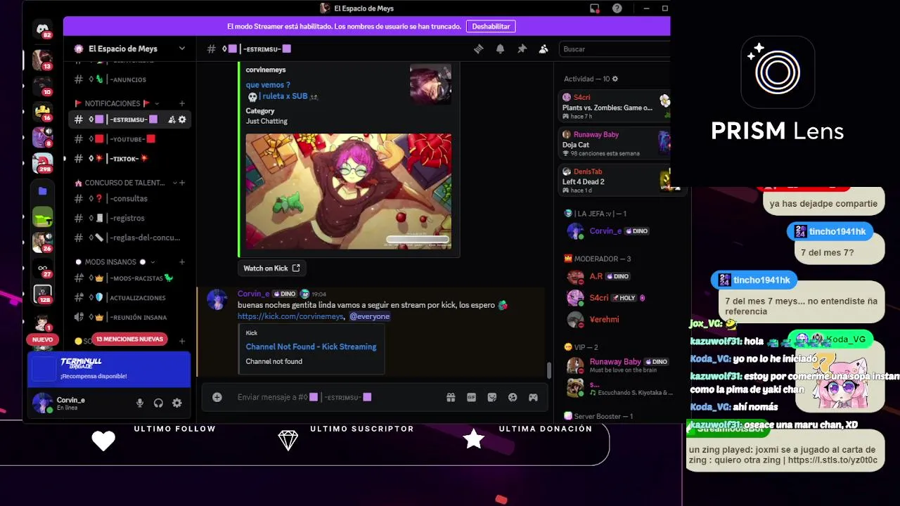This screenshot has width=900, height=506.
Task: Click the help icon in the title bar
Action: (617, 8)
